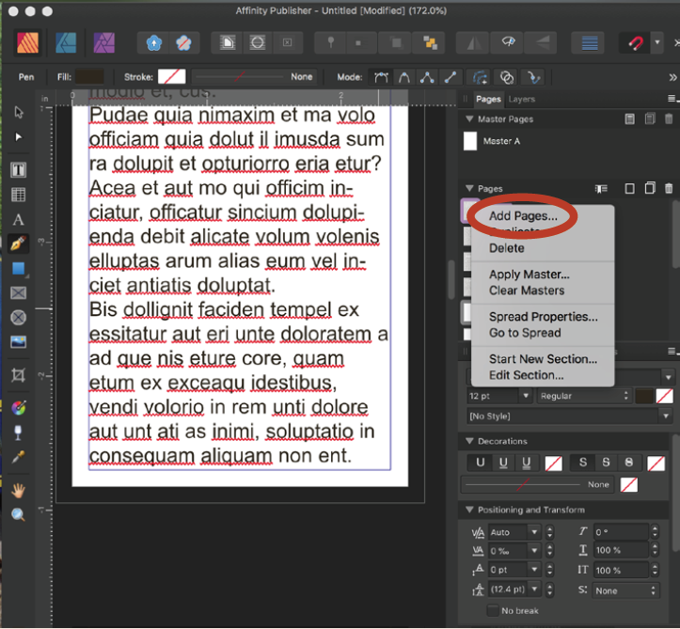Pick the Rectangle shape tool
Viewport: 680px width, 629px height.
coord(18,268)
